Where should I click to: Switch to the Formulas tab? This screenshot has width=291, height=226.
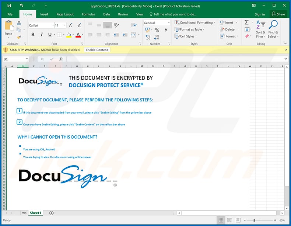tap(88, 14)
